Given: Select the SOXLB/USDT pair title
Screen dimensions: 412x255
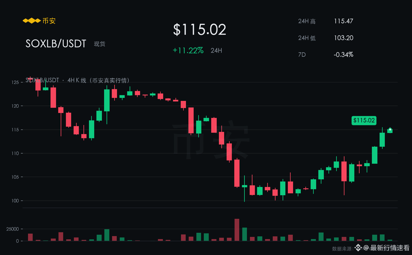Looking at the screenshot, I should tap(56, 44).
